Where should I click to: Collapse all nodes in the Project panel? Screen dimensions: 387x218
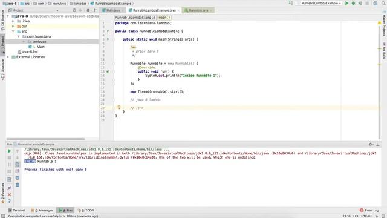pos(80,10)
